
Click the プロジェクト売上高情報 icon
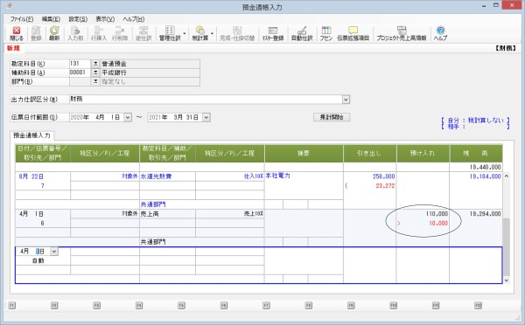point(402,33)
